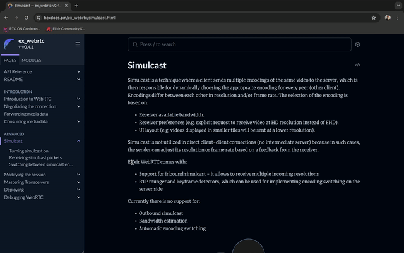
Task: Expand Negotiating the connection chevron
Action: pos(78,106)
